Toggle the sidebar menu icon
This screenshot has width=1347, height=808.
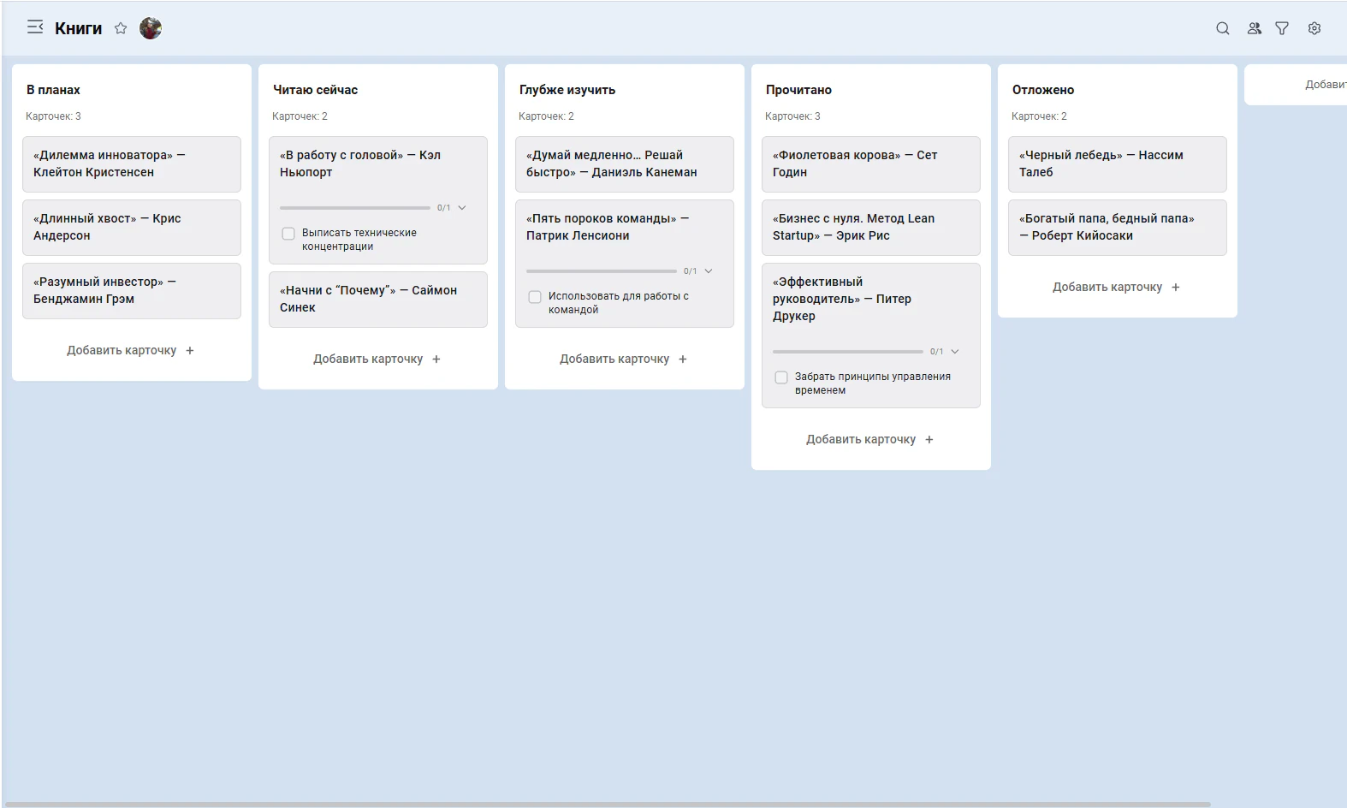tap(35, 27)
